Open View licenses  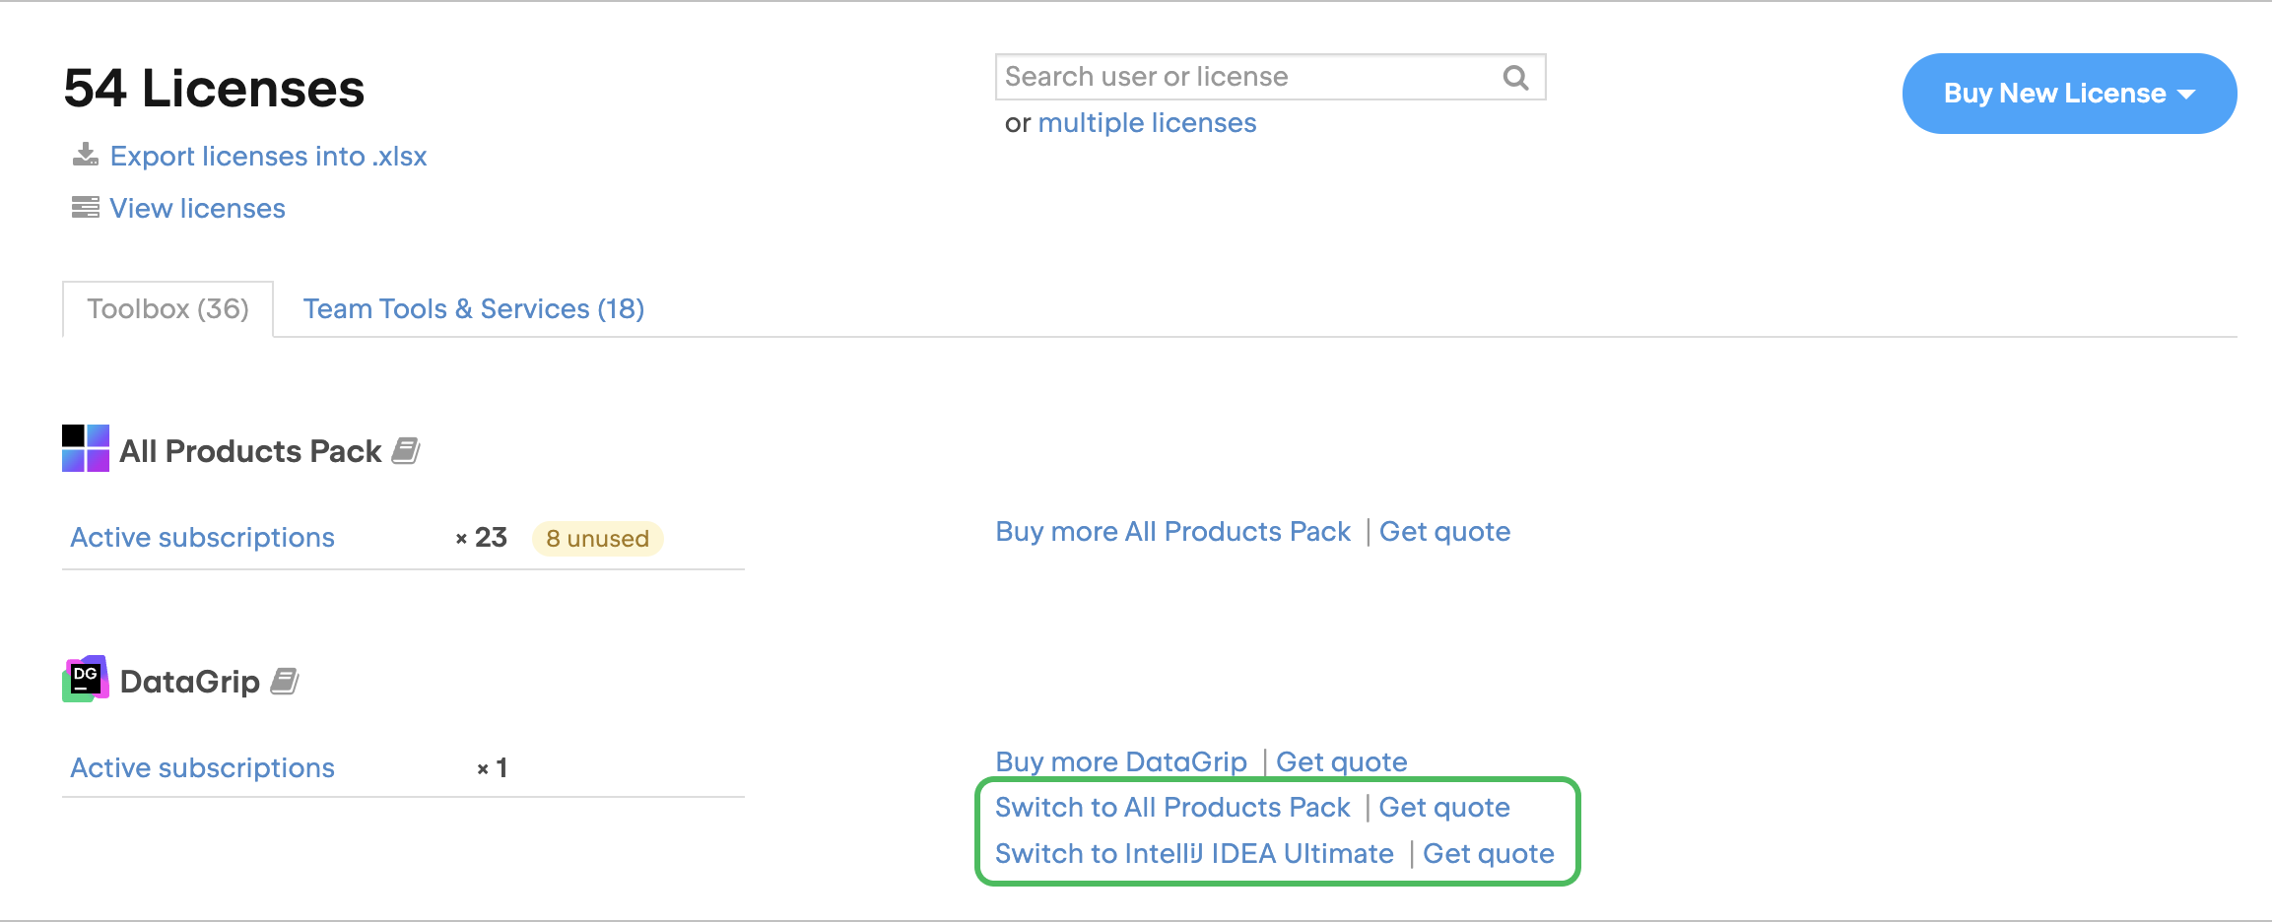(197, 208)
